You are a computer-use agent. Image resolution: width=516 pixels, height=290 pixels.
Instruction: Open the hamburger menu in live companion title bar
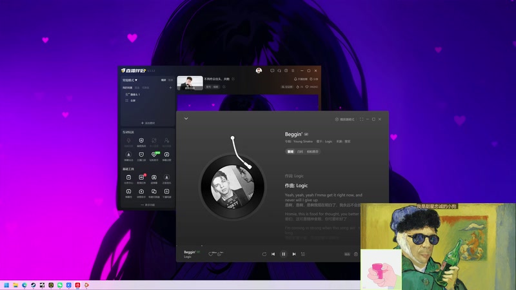click(x=293, y=70)
